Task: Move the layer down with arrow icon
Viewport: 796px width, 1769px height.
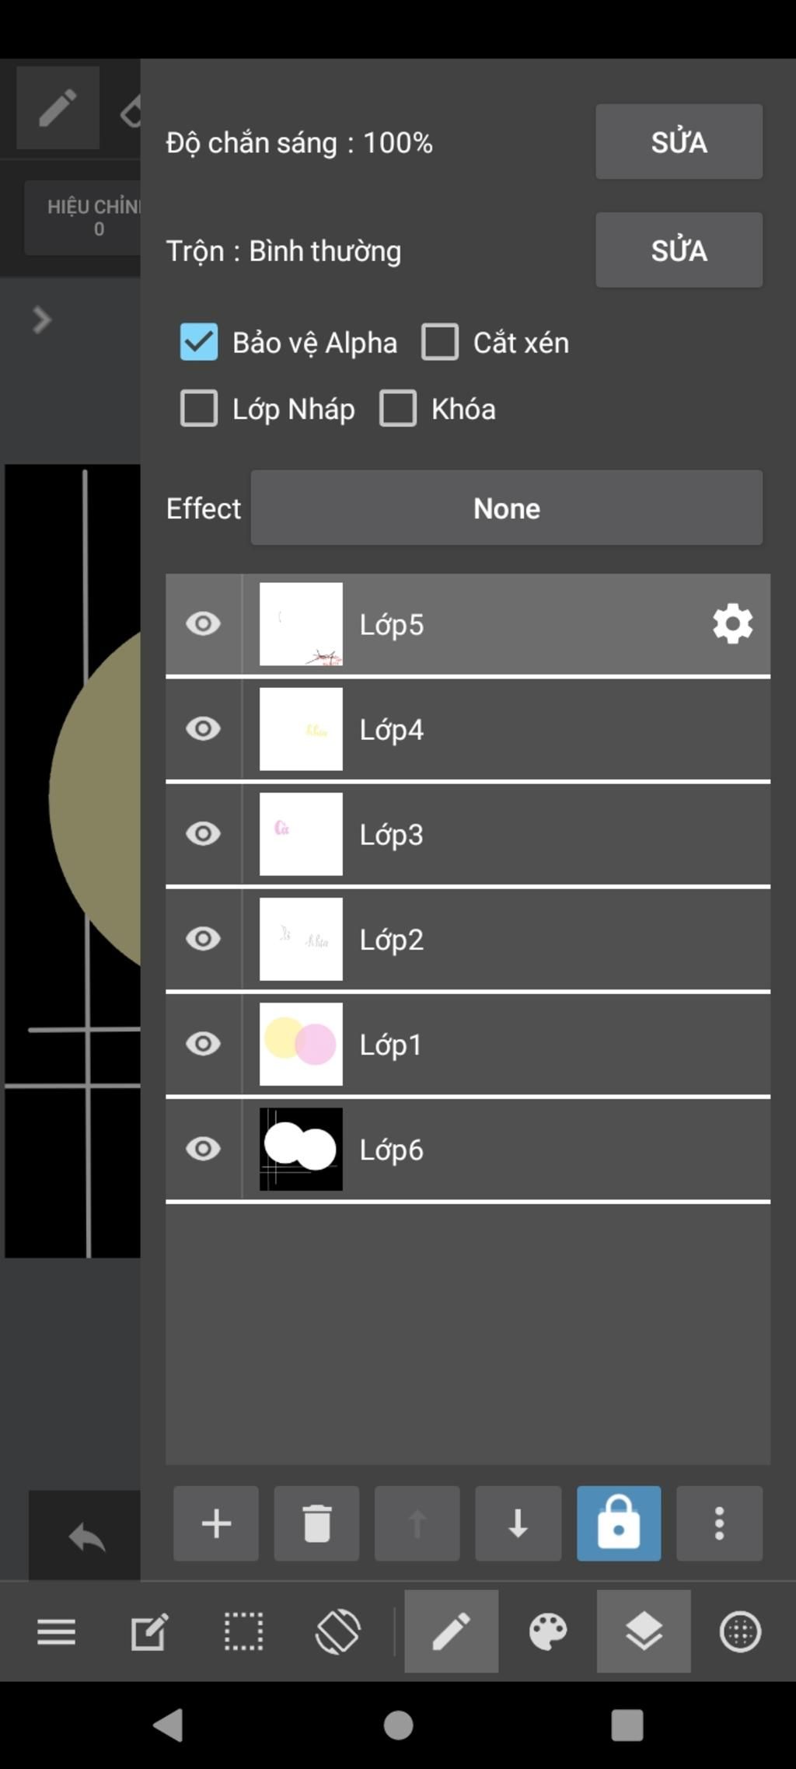Action: pos(518,1523)
